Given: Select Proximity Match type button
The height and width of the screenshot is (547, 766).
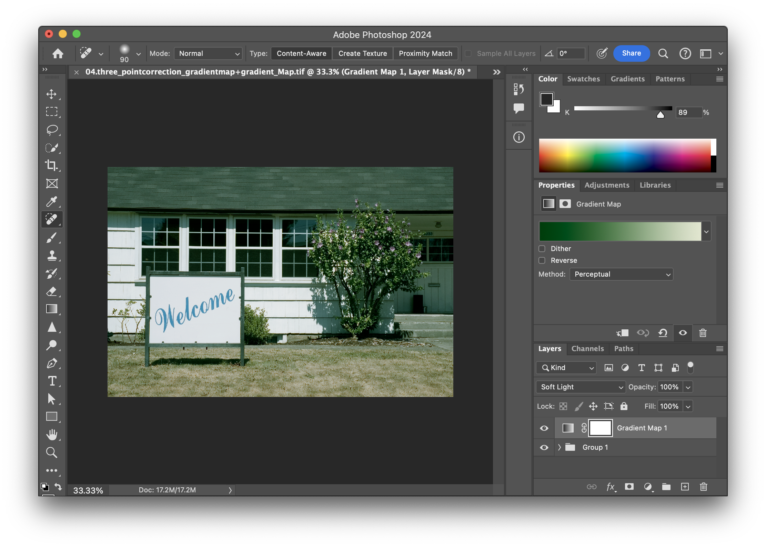Looking at the screenshot, I should (x=425, y=53).
